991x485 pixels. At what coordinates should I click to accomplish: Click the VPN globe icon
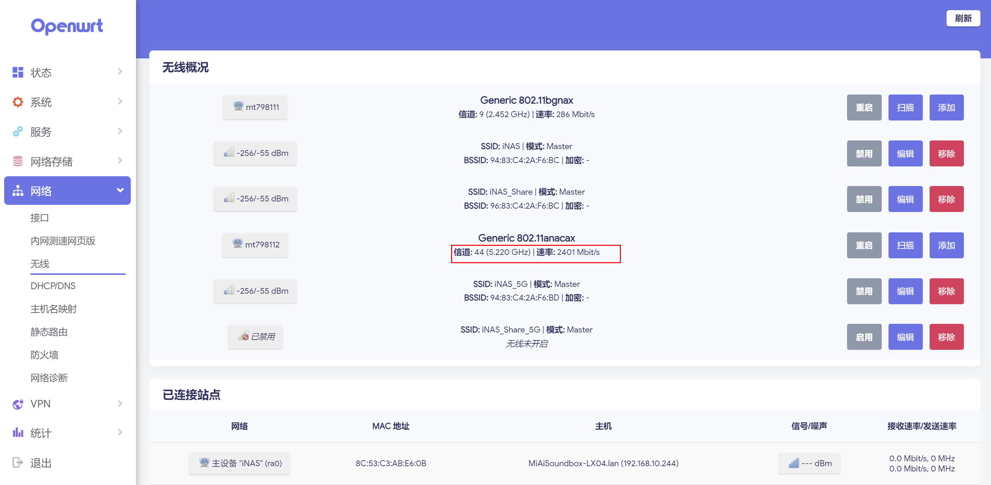tap(18, 404)
